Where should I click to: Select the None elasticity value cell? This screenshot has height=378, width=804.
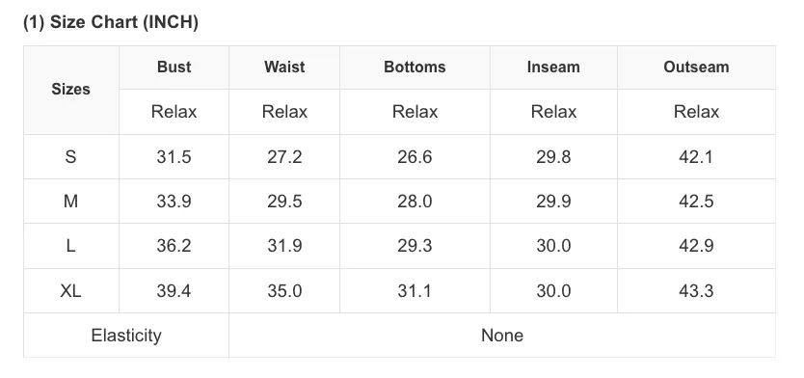502,336
